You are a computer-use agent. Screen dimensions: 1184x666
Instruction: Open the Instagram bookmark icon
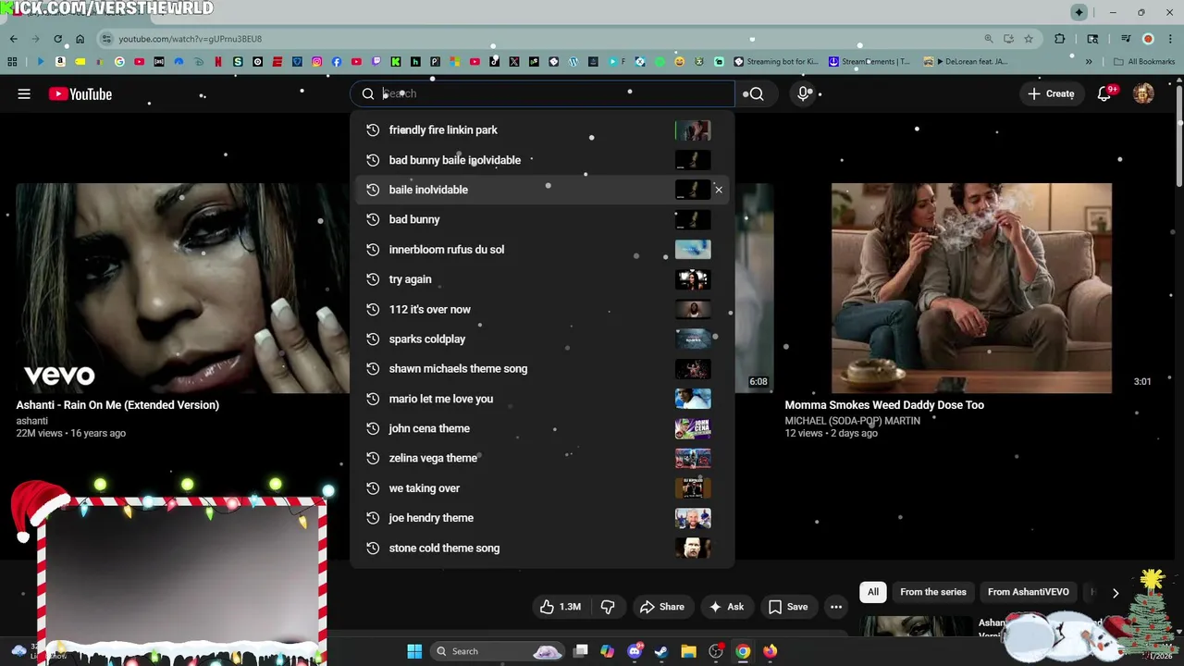point(316,62)
